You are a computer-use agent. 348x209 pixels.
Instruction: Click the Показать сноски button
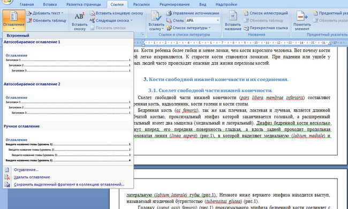108,28
